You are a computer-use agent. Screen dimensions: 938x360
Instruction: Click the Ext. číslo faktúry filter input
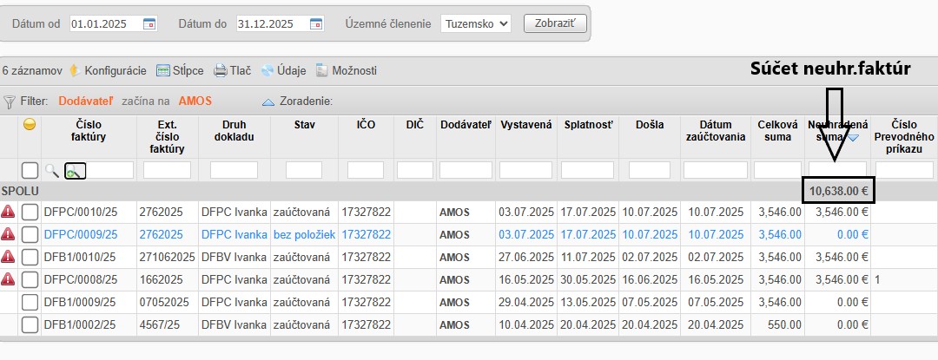click(167, 170)
